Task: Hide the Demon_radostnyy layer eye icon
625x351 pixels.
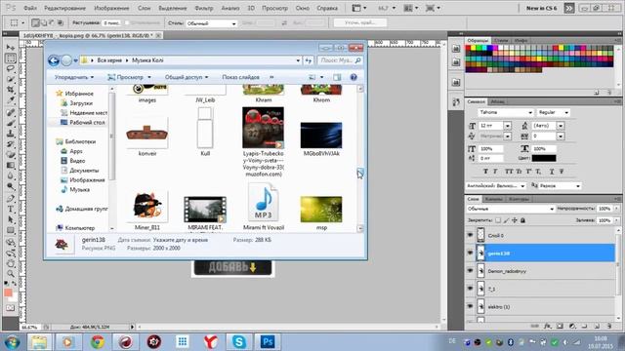Action: click(x=470, y=271)
